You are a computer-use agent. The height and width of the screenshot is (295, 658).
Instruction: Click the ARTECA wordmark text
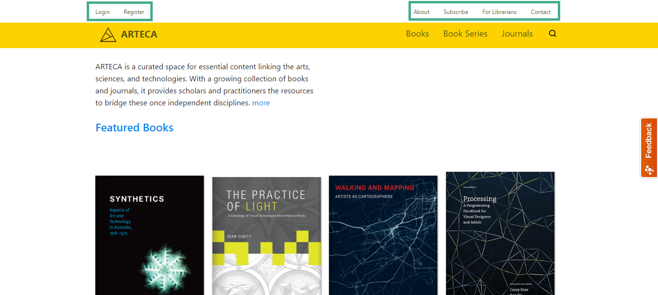tap(139, 34)
